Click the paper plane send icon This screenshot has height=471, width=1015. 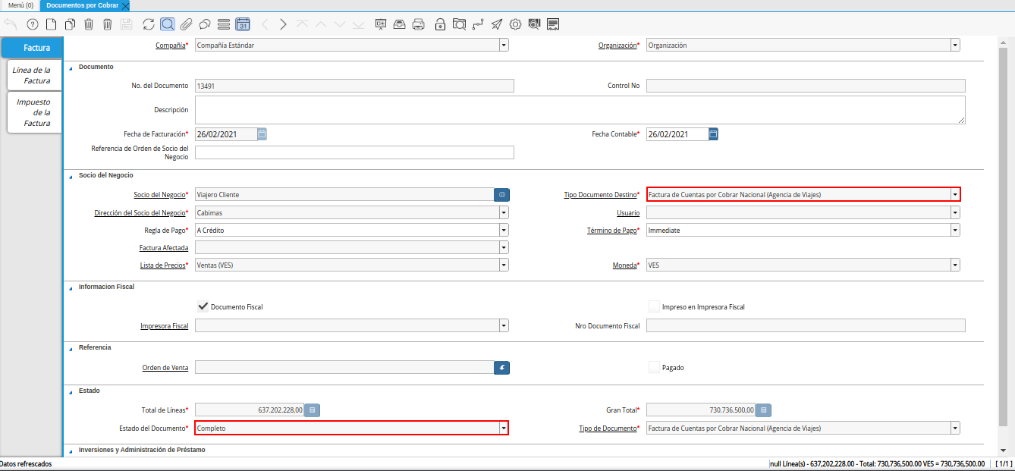point(496,24)
